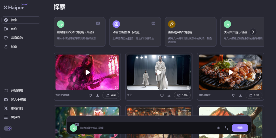Open the generation settings sliders icon
Screen dimensions: 276x138
tap(226, 128)
